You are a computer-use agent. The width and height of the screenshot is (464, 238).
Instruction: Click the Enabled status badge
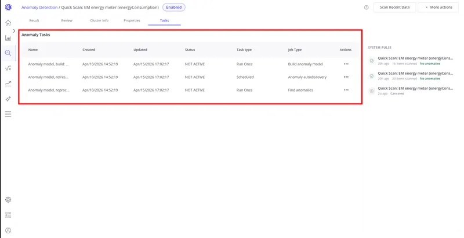coord(174,8)
